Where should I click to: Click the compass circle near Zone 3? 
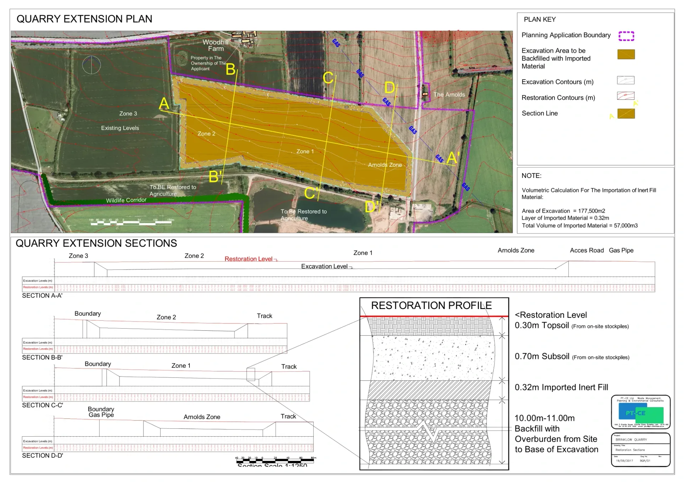(x=92, y=65)
